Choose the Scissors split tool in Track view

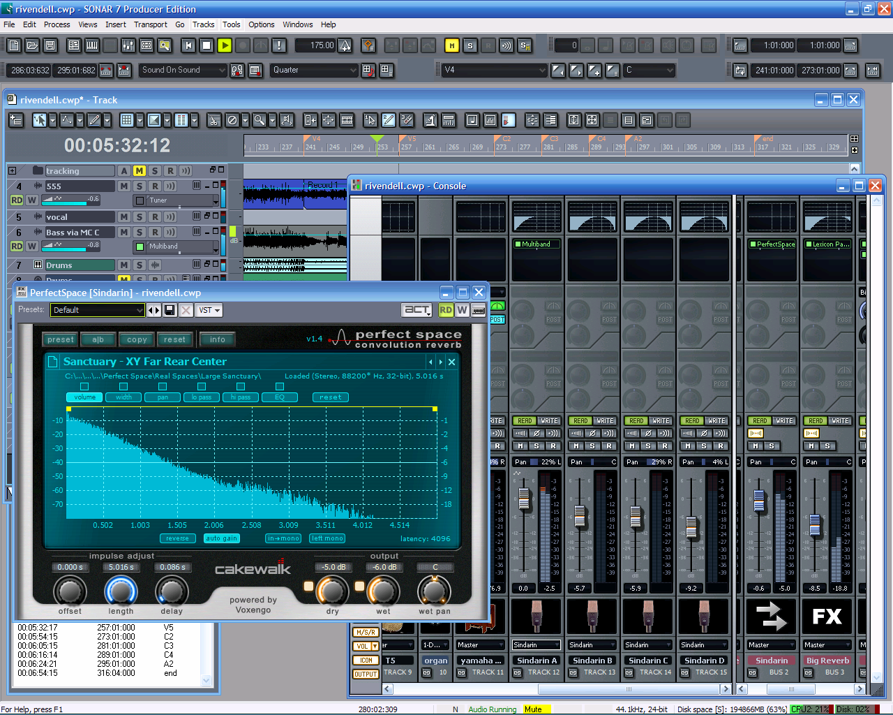click(214, 120)
